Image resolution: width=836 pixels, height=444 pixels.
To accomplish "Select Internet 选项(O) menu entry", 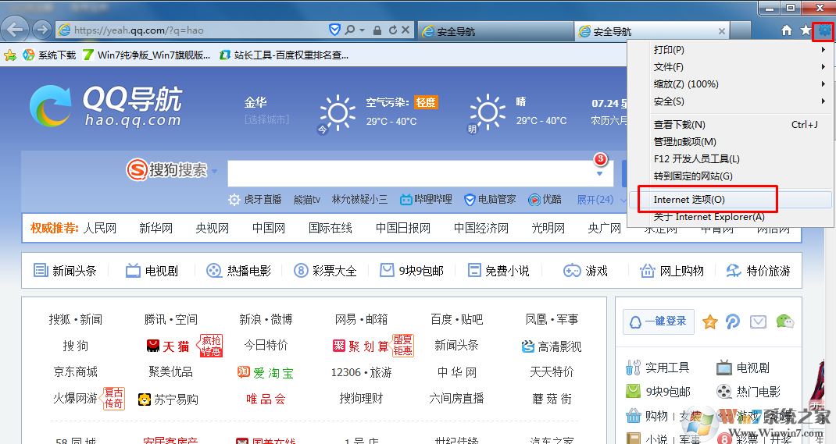I will [x=731, y=200].
